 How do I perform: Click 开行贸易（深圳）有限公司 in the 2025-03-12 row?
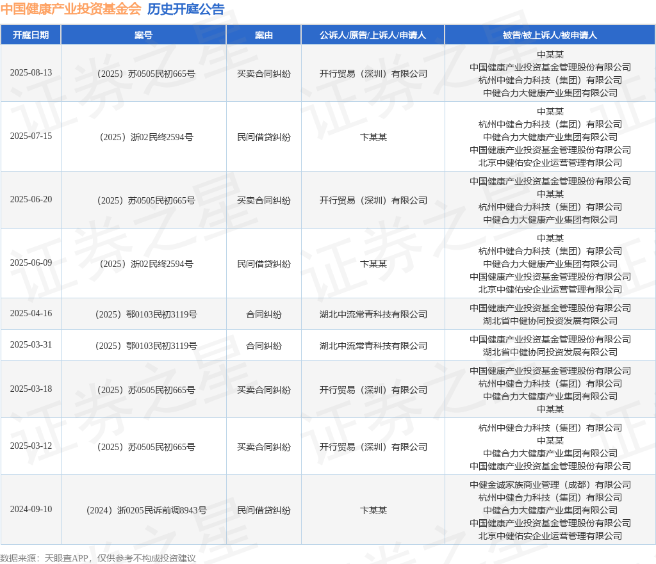coord(373,447)
